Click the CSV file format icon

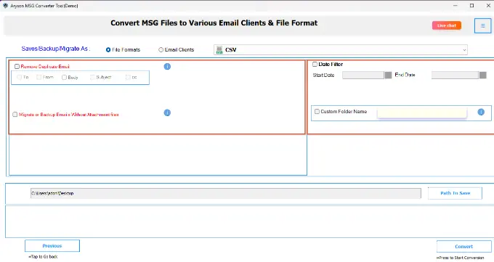[219, 50]
